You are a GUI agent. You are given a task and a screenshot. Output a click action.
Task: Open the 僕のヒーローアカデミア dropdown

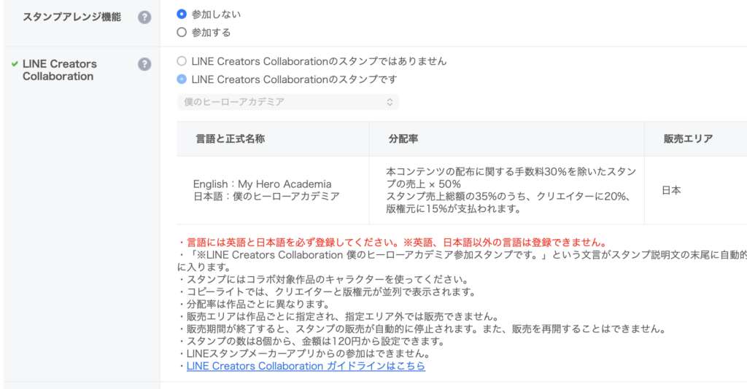pos(288,102)
